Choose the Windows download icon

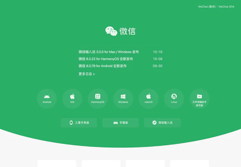(123, 99)
